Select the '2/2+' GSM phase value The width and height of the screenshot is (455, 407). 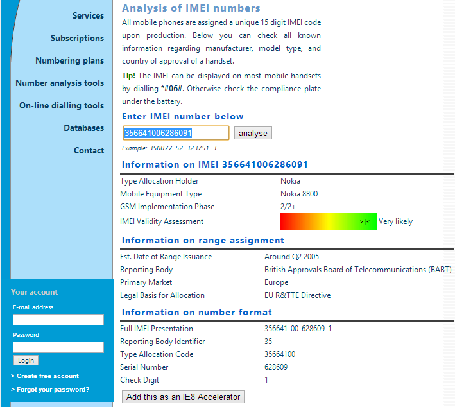coord(288,207)
